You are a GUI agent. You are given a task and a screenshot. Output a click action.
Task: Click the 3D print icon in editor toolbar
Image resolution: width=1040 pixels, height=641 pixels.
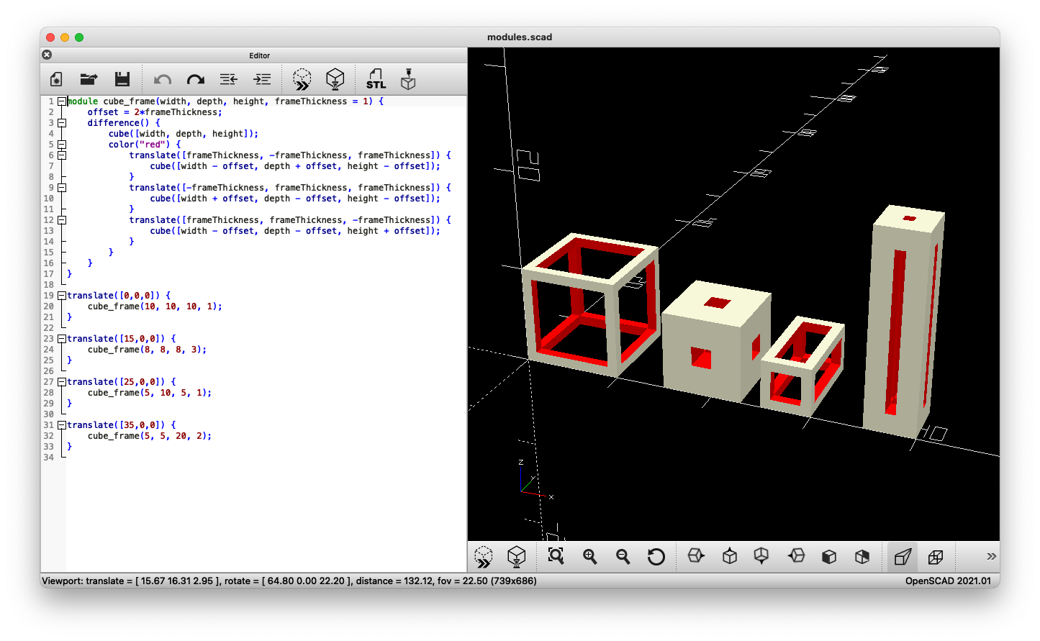[408, 80]
